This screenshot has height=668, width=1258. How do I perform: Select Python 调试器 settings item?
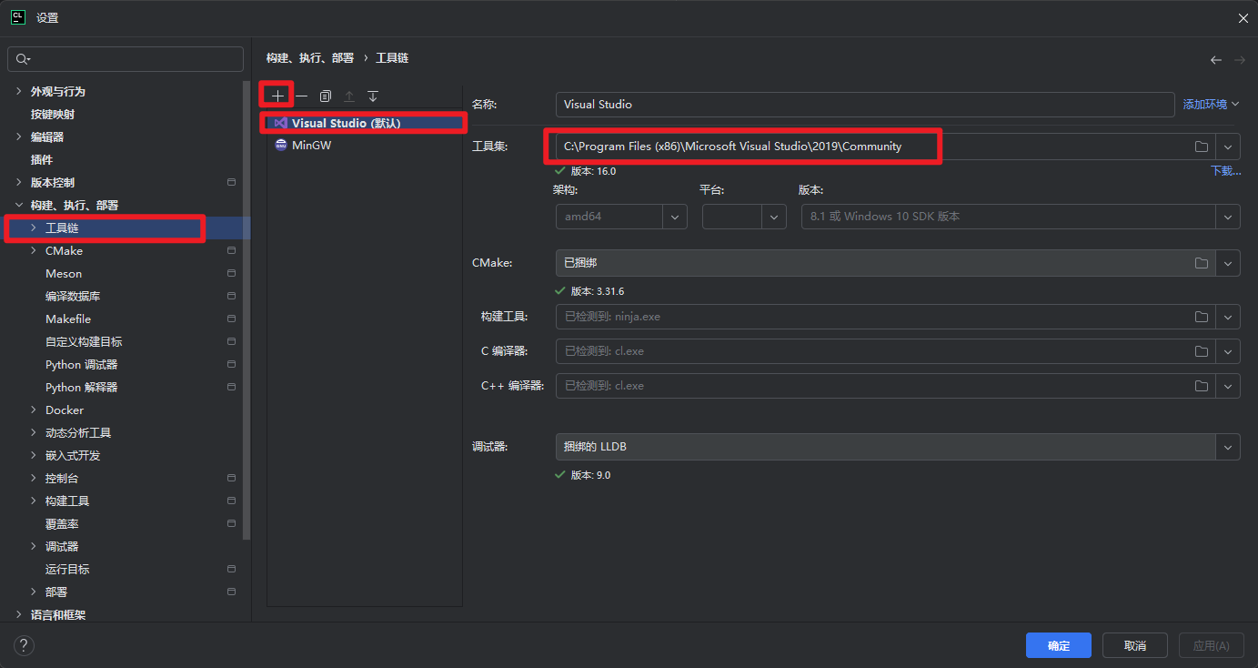coord(82,365)
